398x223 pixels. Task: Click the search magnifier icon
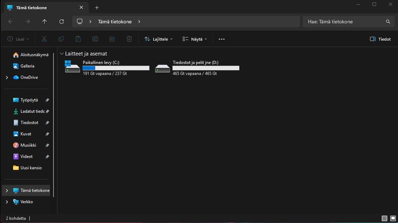[x=388, y=22]
